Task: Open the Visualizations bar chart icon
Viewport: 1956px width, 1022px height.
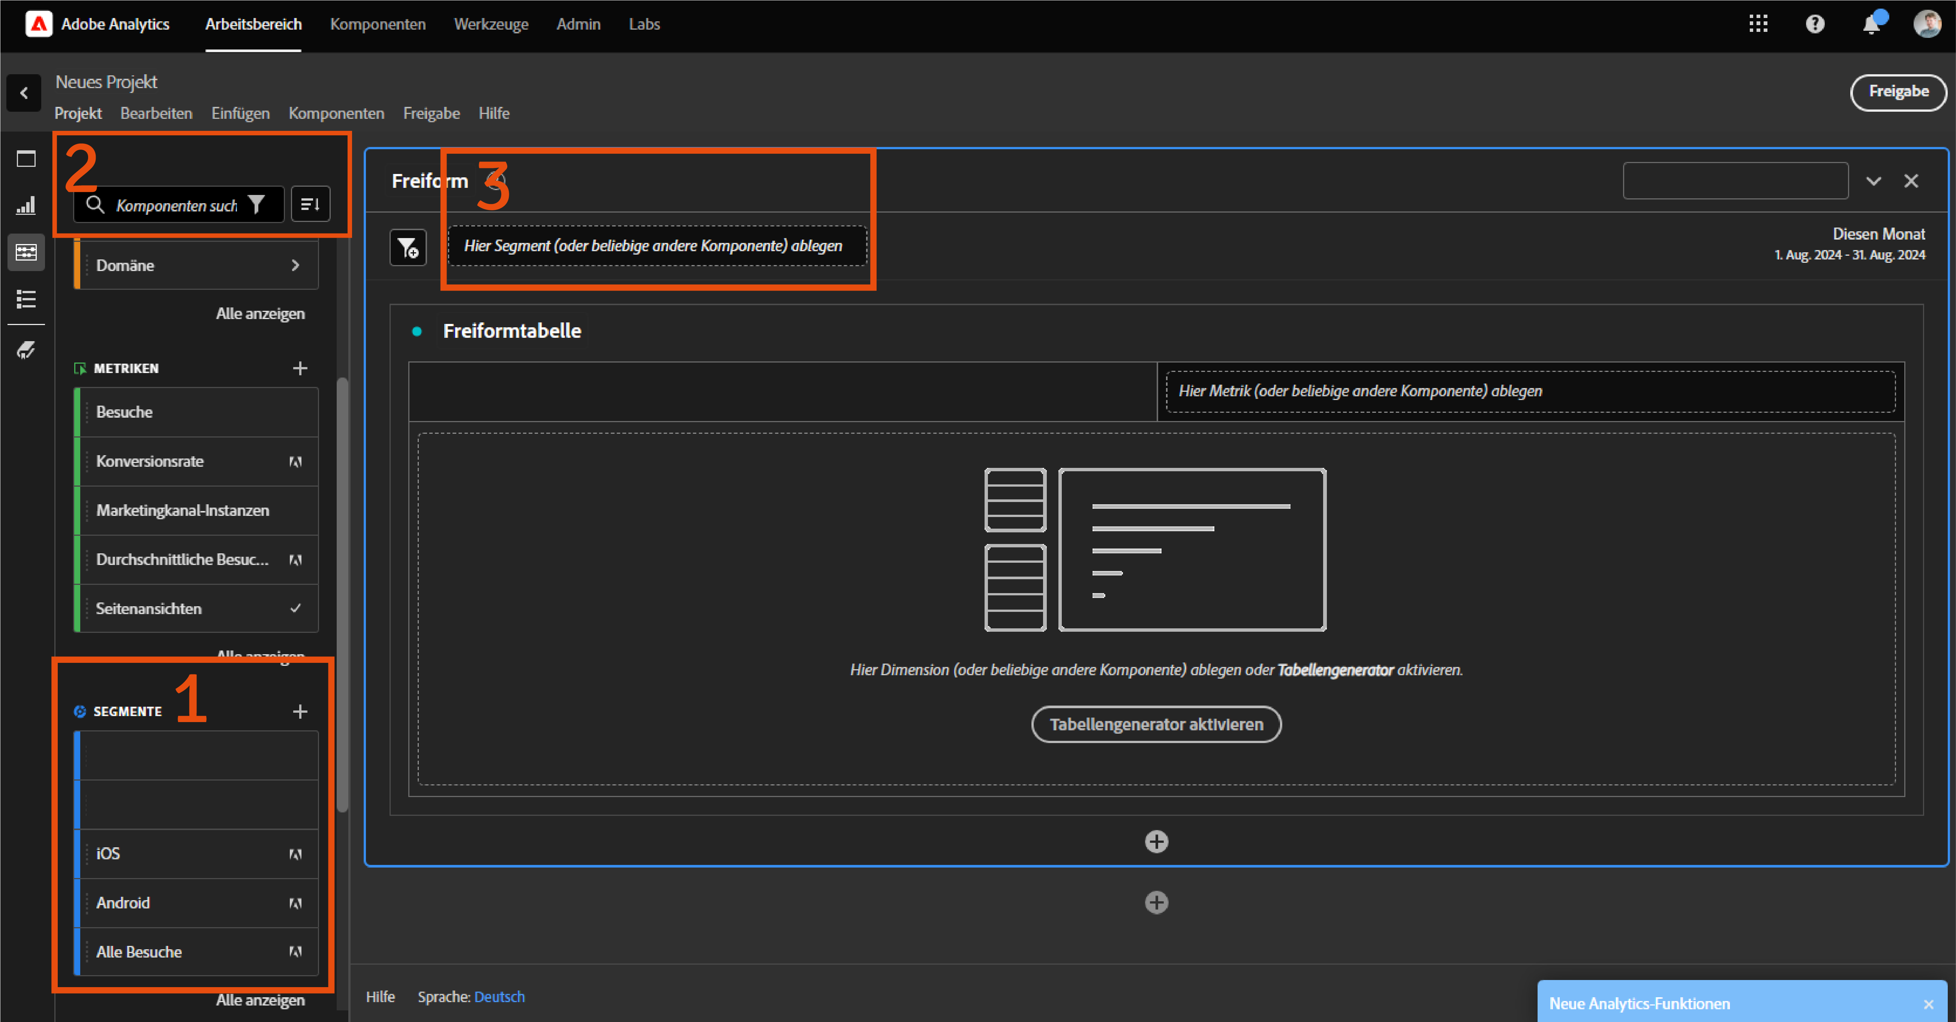Action: 26,205
